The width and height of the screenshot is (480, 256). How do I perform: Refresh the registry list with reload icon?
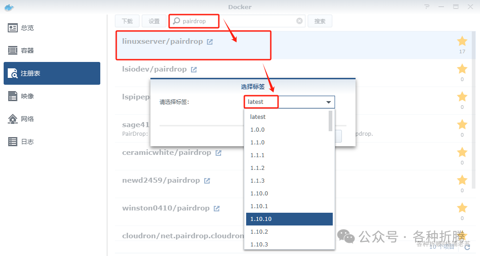467,247
